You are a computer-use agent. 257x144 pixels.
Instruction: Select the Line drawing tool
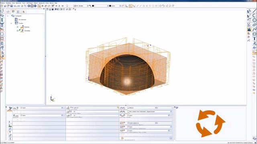pyautogui.click(x=254, y=11)
